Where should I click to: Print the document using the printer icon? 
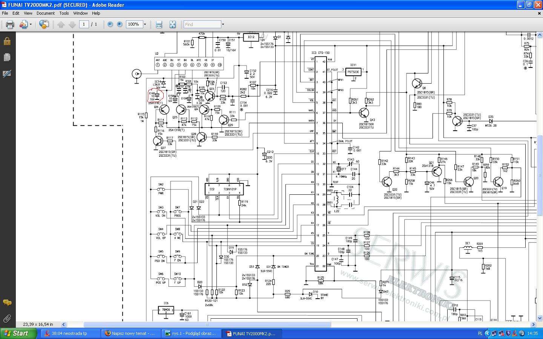[10, 24]
